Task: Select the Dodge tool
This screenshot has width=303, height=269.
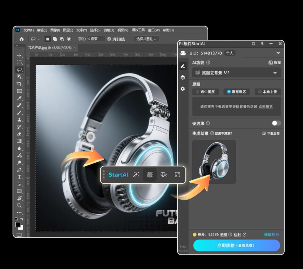Action: (x=19, y=163)
